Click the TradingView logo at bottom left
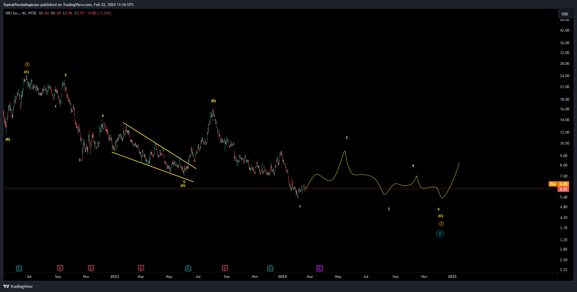Viewport: 577px width, 292px height. click(18, 286)
